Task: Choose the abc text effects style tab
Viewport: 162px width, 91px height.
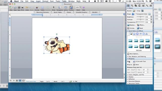Action: click(x=147, y=34)
